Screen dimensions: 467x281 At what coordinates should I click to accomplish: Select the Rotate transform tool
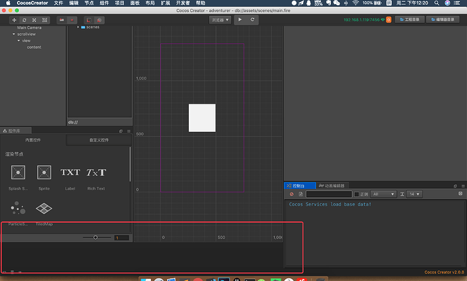(24, 20)
